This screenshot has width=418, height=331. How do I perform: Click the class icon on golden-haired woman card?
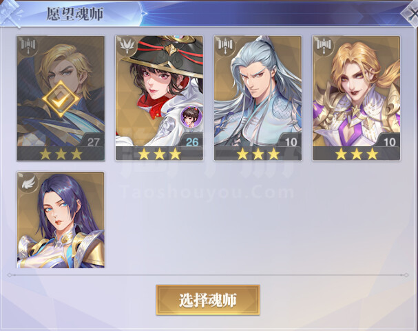[x=324, y=46]
